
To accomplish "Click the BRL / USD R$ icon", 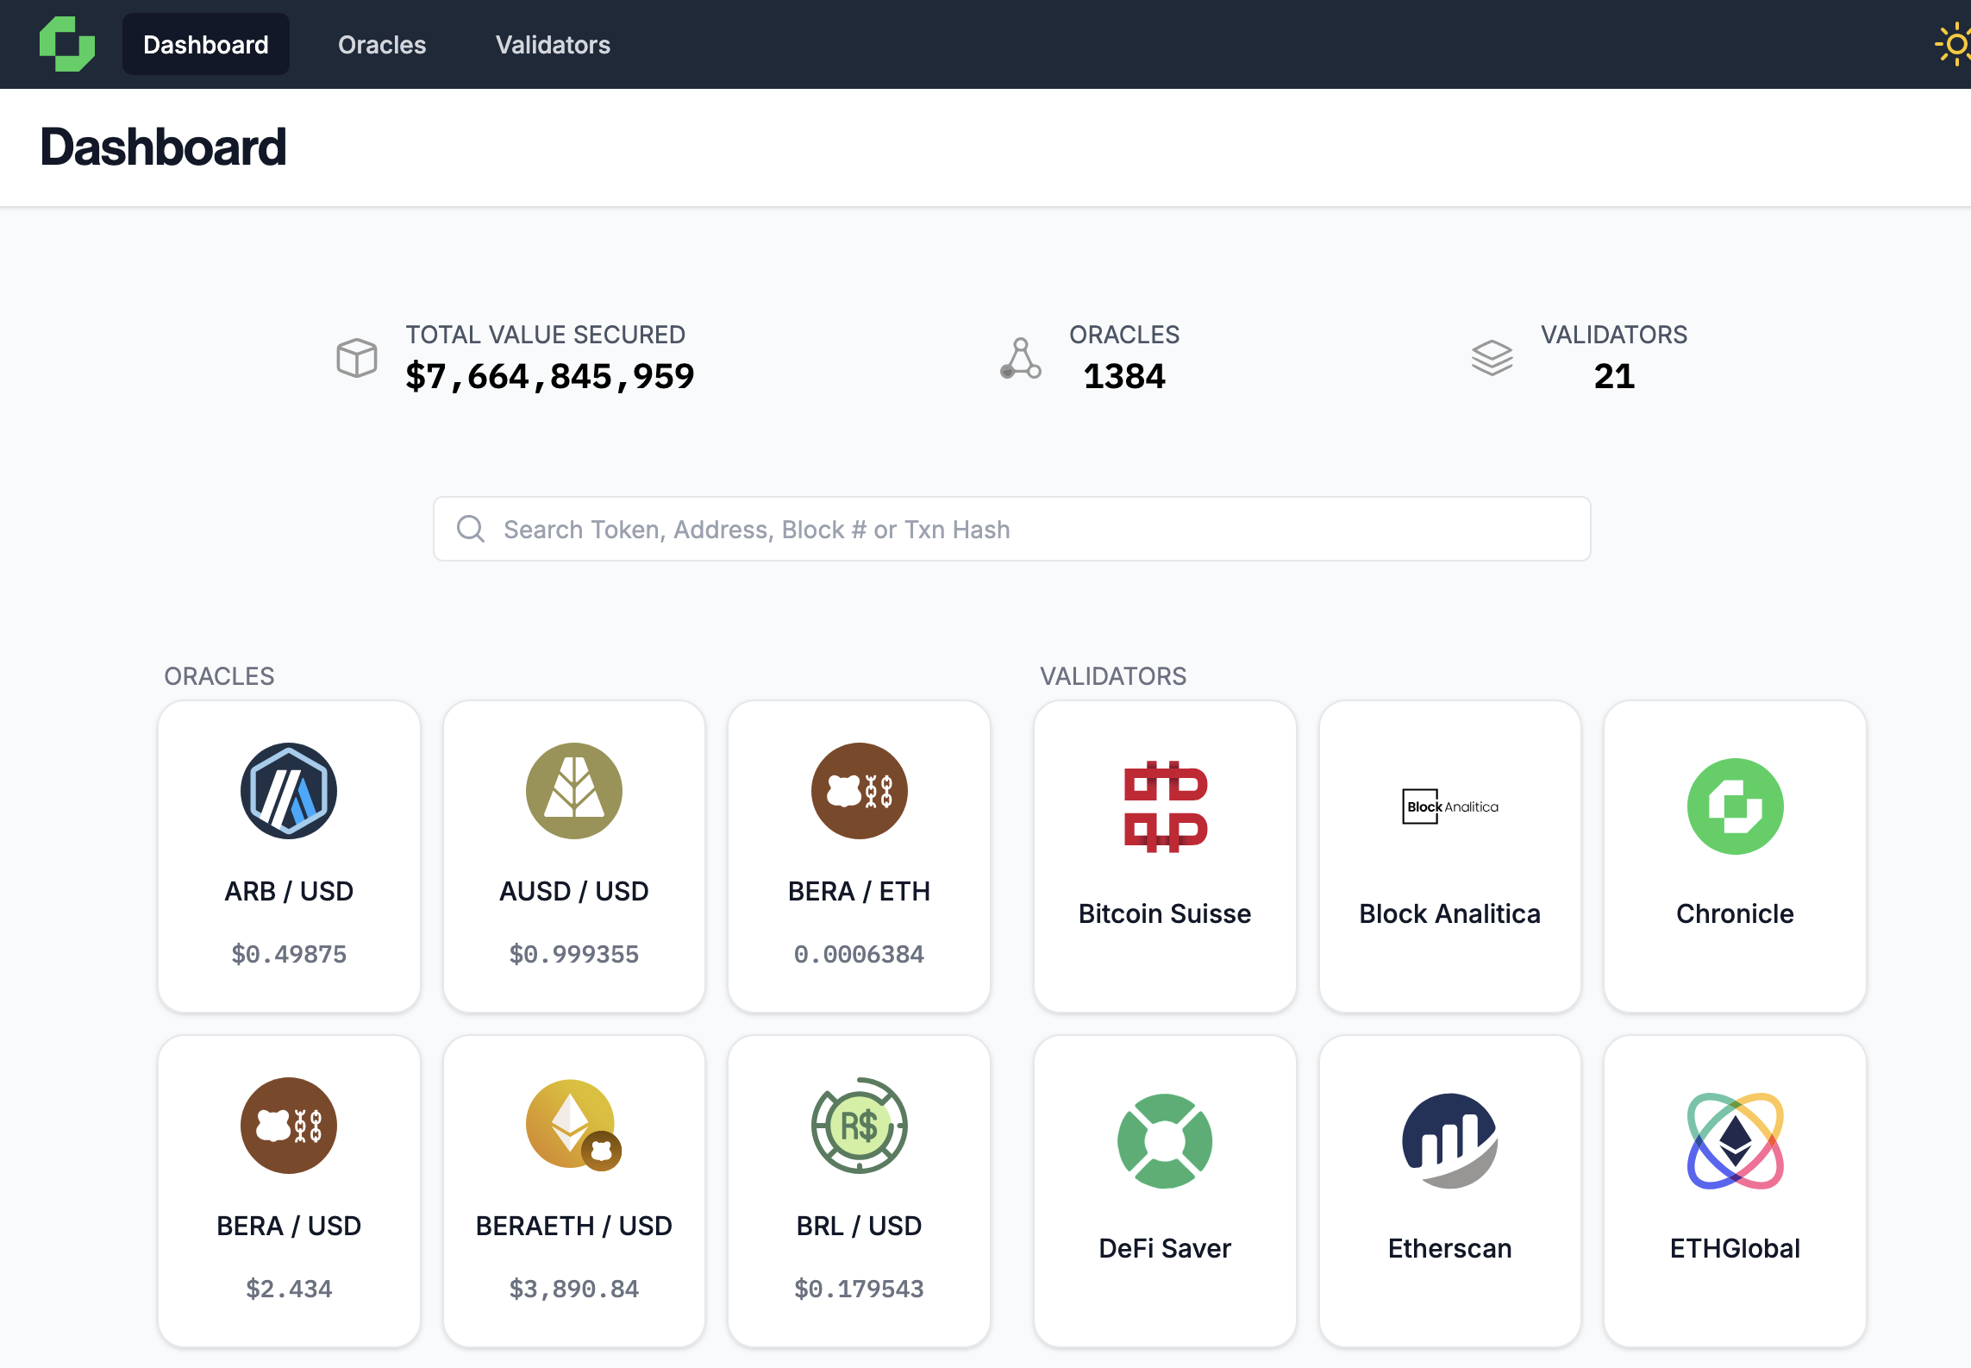I will tap(859, 1125).
